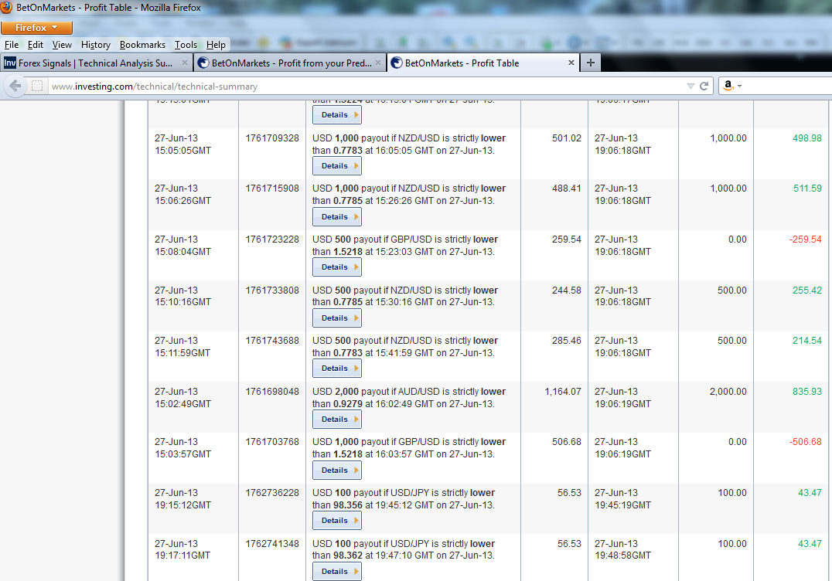Image resolution: width=832 pixels, height=581 pixels.
Task: Click the USD/JPY 98.362 contract description
Action: coord(404,550)
